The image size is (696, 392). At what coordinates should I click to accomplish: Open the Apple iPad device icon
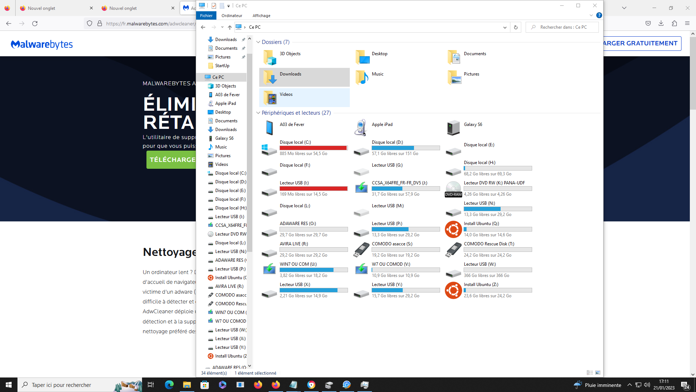(x=361, y=128)
